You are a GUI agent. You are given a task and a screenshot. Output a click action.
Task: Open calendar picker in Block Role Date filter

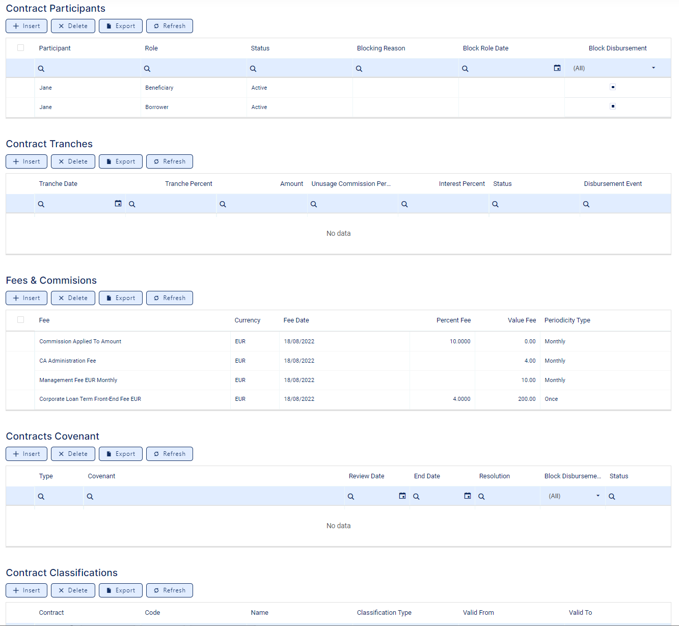pos(557,68)
